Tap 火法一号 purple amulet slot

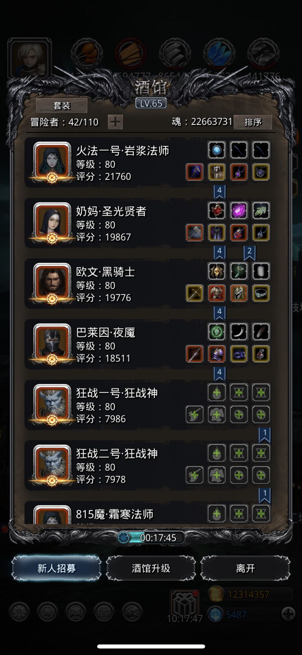pyautogui.click(x=239, y=172)
